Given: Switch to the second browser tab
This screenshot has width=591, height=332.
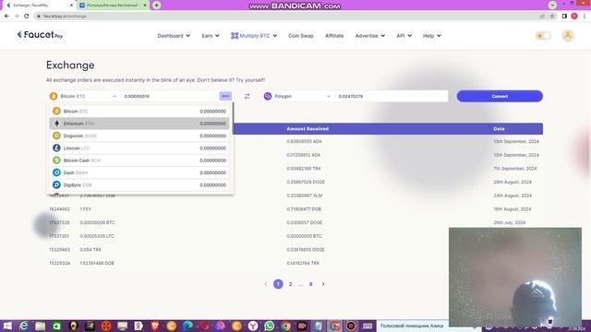Looking at the screenshot, I should pyautogui.click(x=113, y=6).
